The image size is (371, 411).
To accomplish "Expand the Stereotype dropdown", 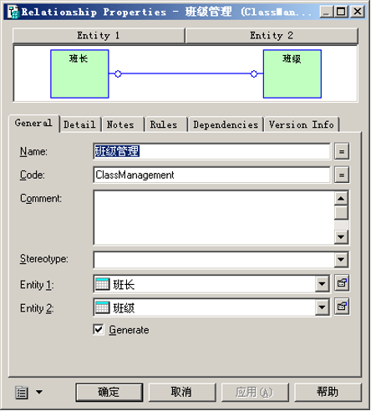I will tap(341, 260).
